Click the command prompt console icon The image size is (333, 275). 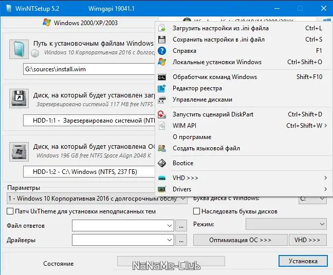click(x=162, y=77)
